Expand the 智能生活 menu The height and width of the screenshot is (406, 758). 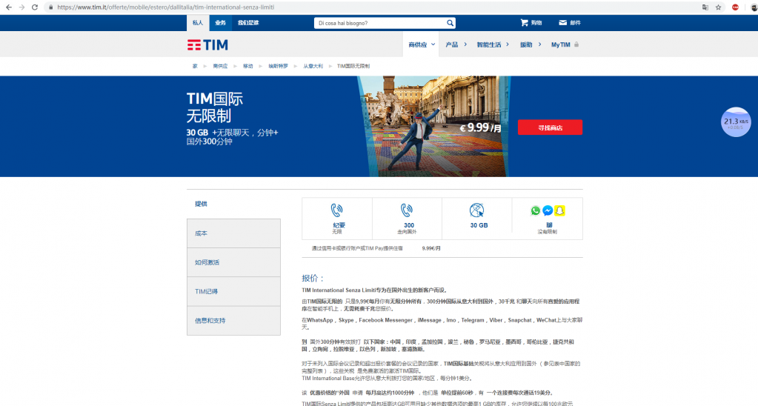(493, 44)
